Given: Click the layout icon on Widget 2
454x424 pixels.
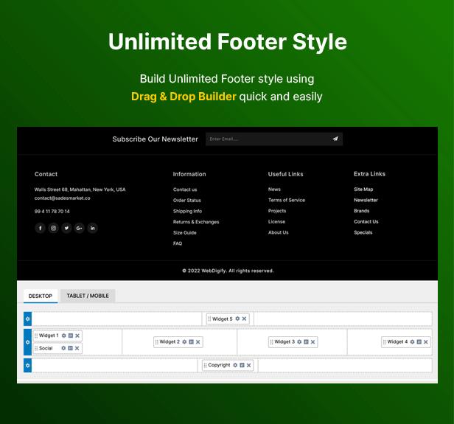Looking at the screenshot, I should point(191,341).
